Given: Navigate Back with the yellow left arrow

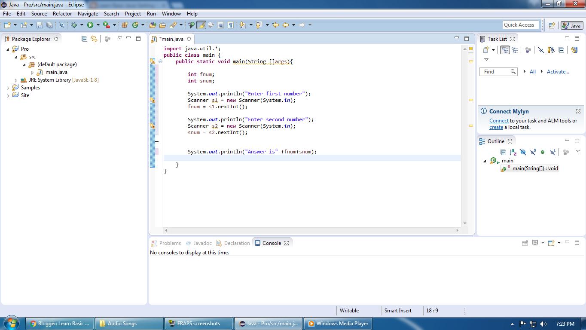Looking at the screenshot, I should click(285, 25).
